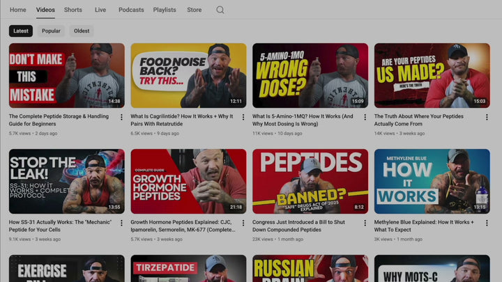Open the channel search icon

(x=220, y=10)
